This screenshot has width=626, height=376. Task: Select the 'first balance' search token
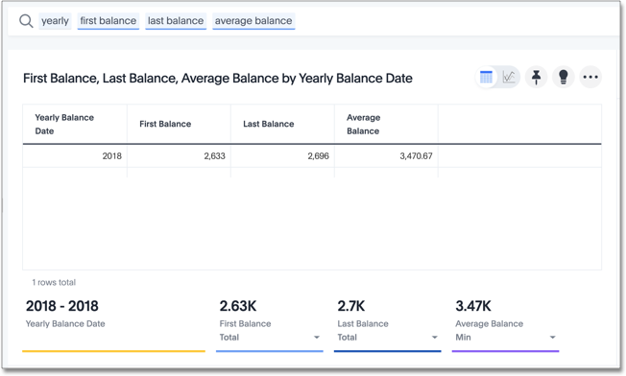coord(108,21)
